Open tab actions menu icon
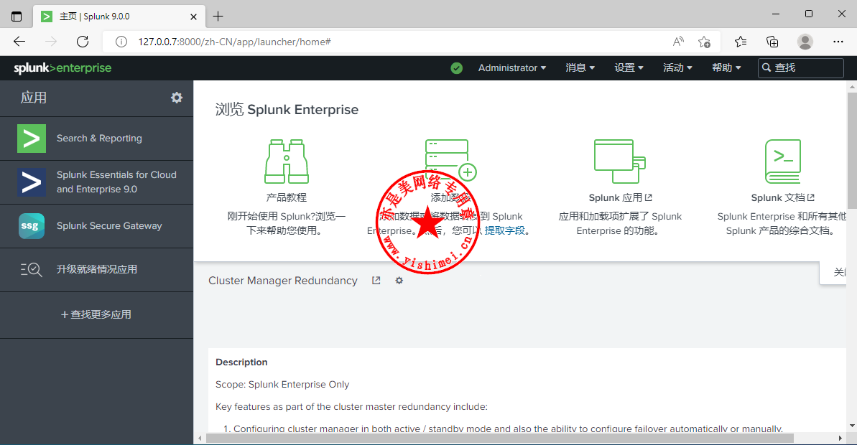 (x=17, y=17)
